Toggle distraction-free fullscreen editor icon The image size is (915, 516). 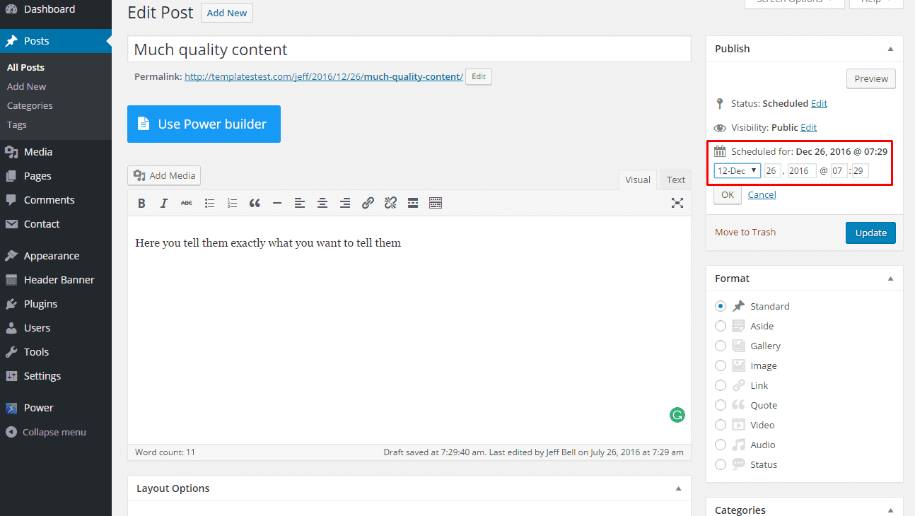coord(677,204)
